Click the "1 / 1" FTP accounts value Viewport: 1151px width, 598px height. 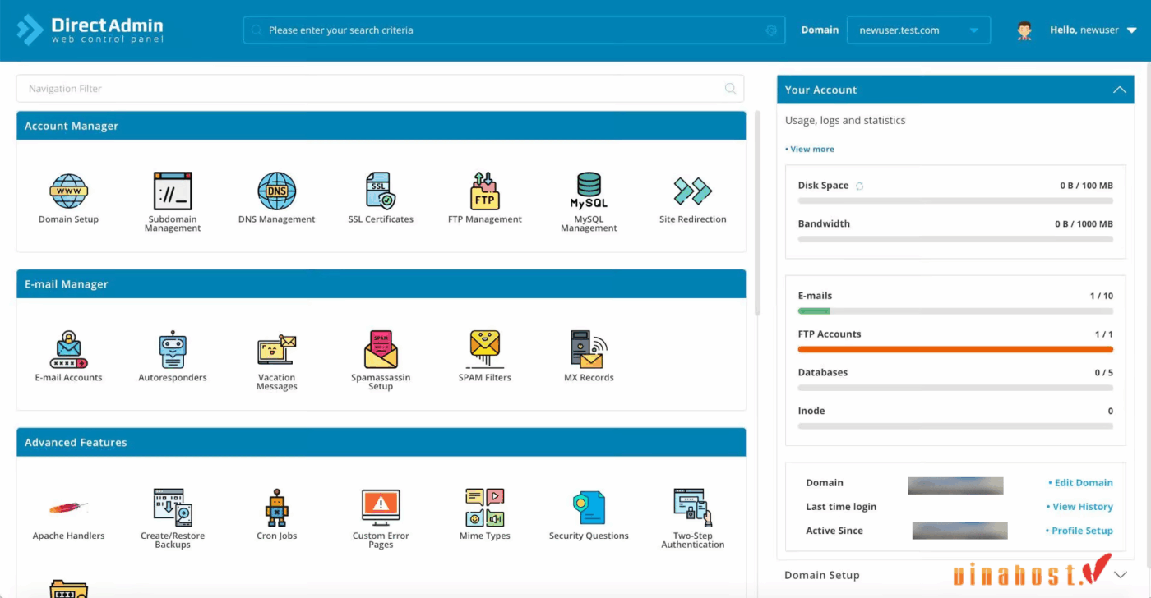pos(1104,334)
